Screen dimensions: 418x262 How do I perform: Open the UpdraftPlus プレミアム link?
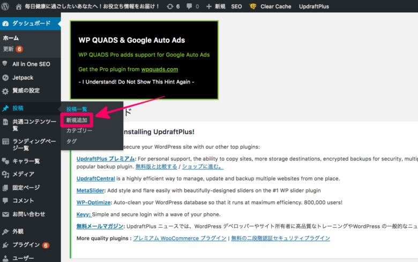106,159
